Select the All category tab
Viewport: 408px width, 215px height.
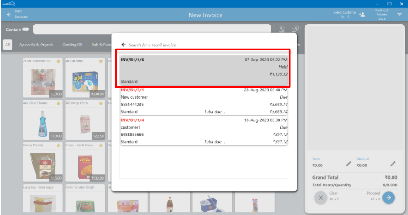[8, 45]
